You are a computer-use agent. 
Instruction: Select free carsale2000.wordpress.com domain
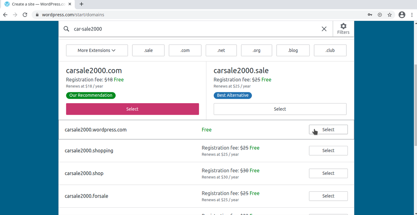[x=328, y=130]
